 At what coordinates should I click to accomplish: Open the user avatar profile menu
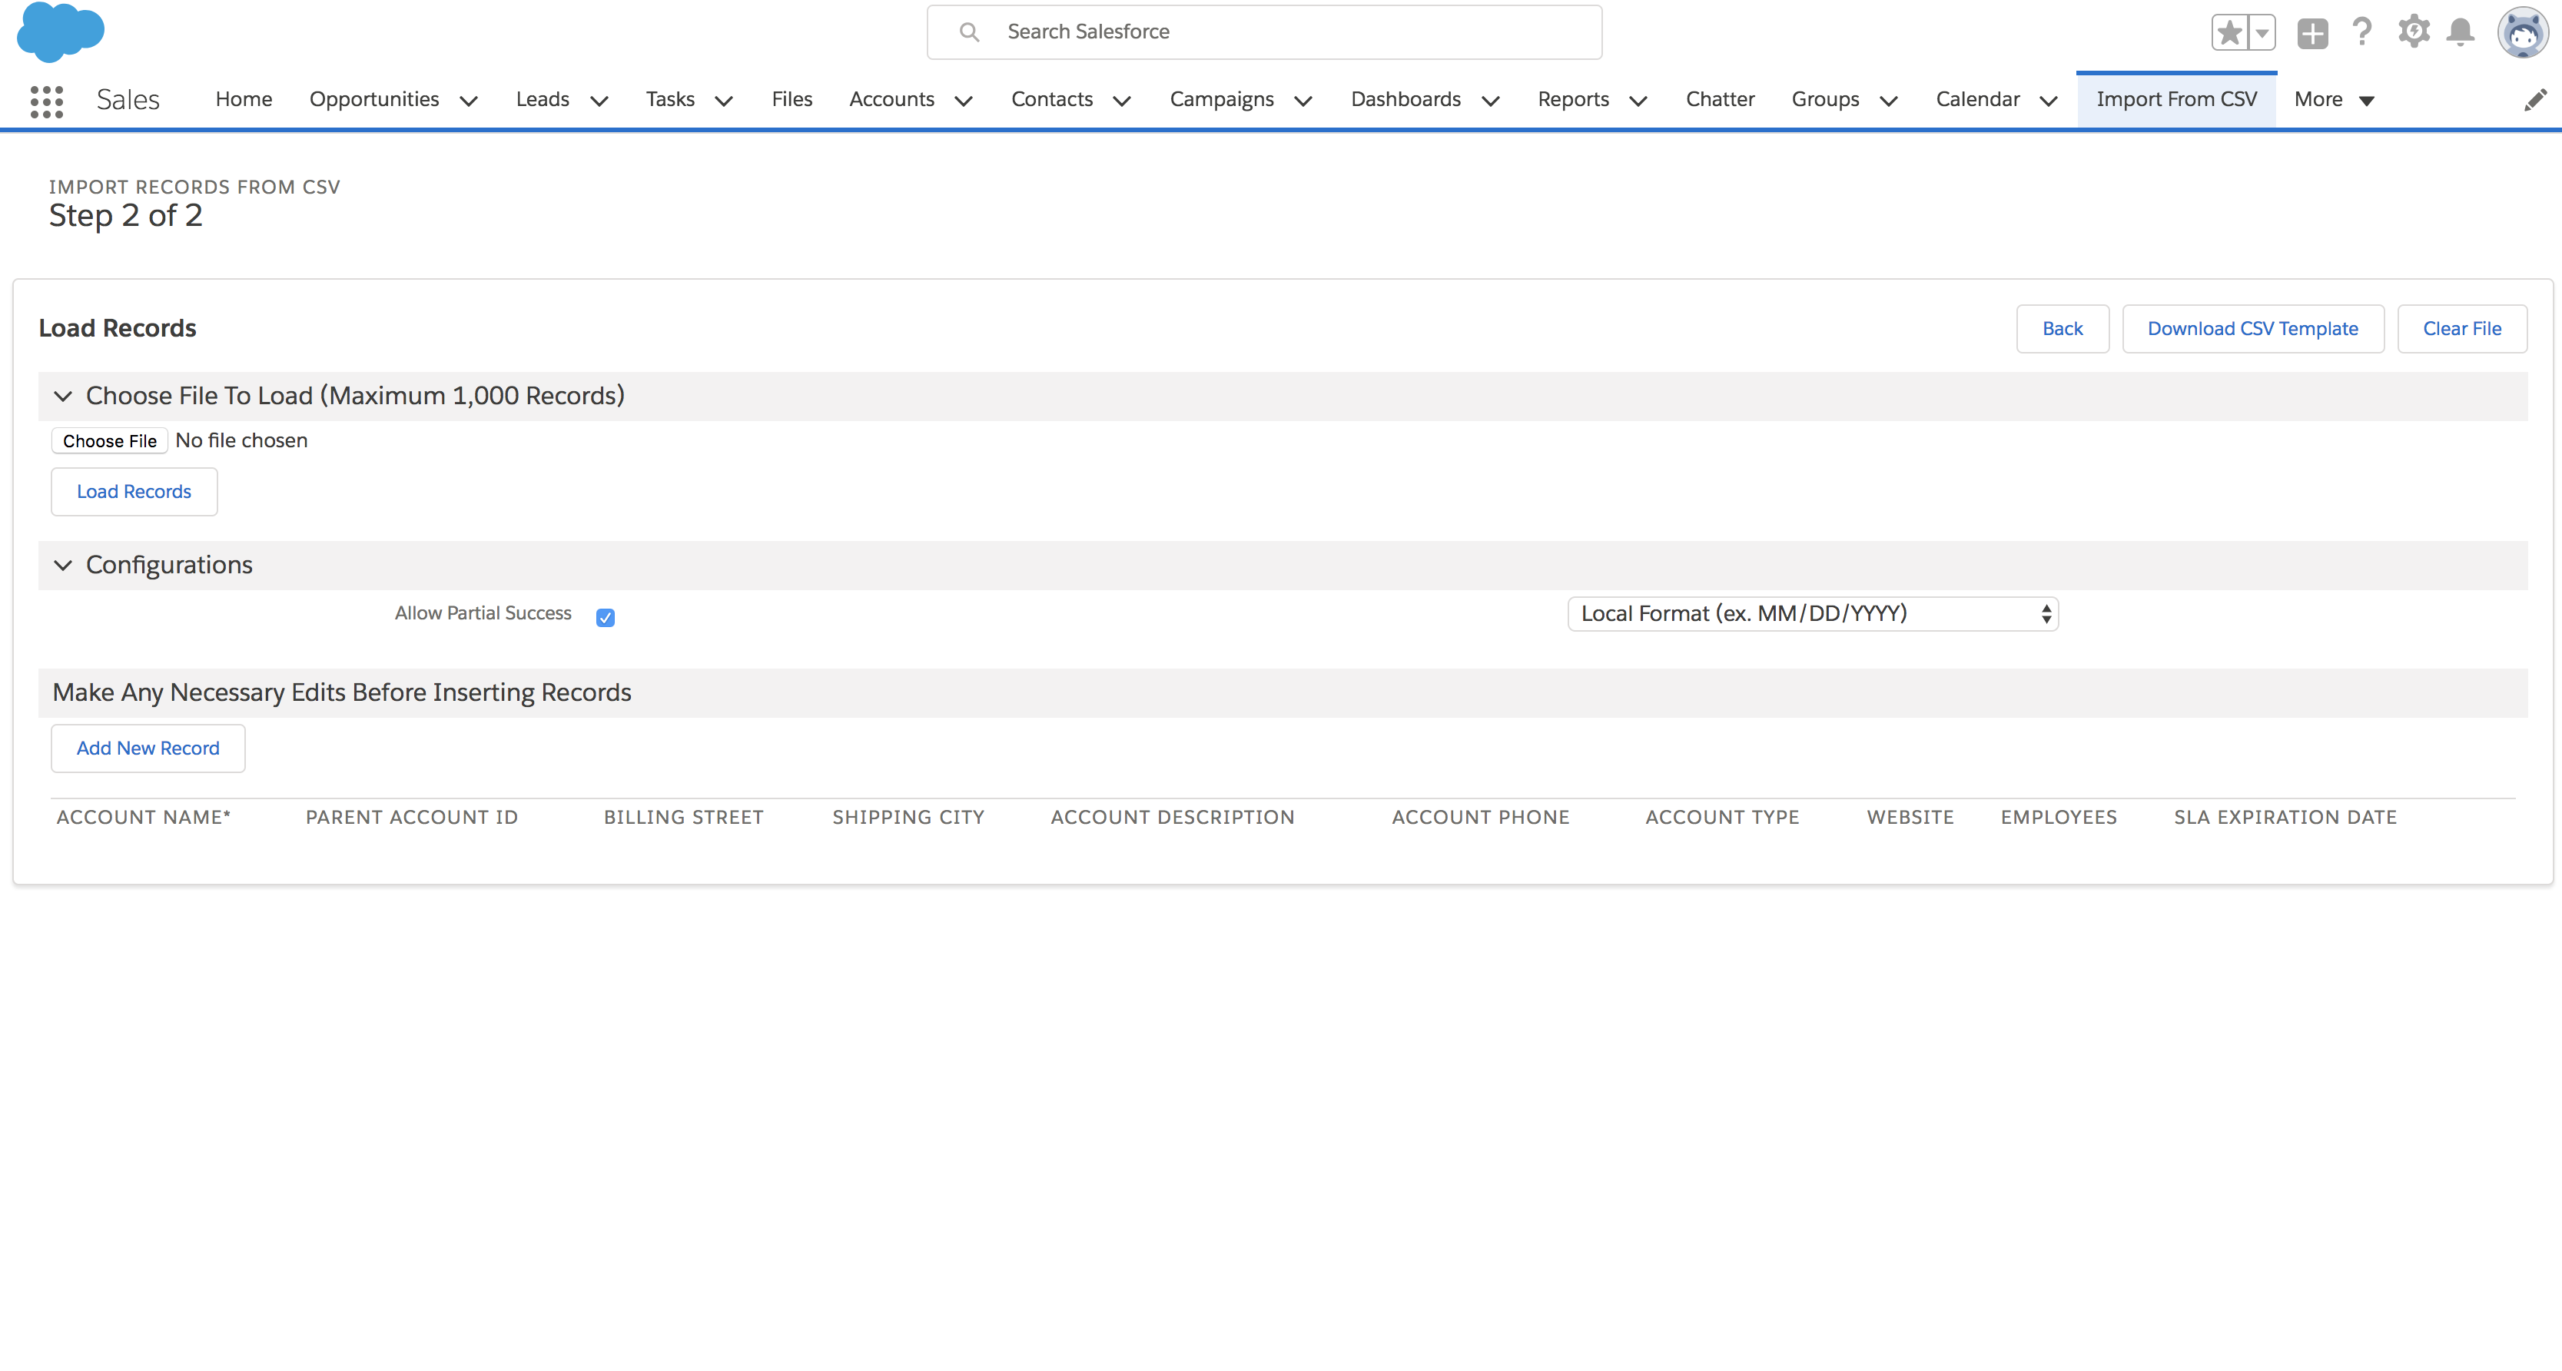point(2522,33)
